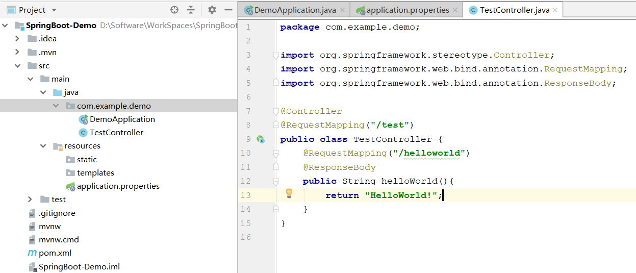
Task: Click line number 16 in gutter
Action: (x=245, y=237)
